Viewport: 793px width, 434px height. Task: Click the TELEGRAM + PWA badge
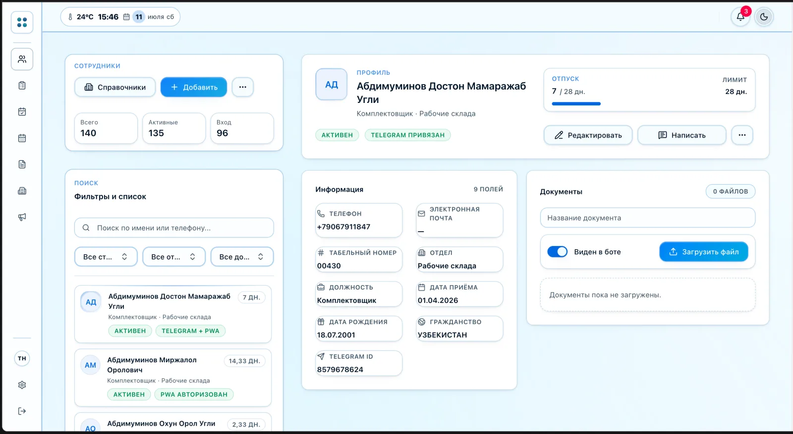pos(190,331)
